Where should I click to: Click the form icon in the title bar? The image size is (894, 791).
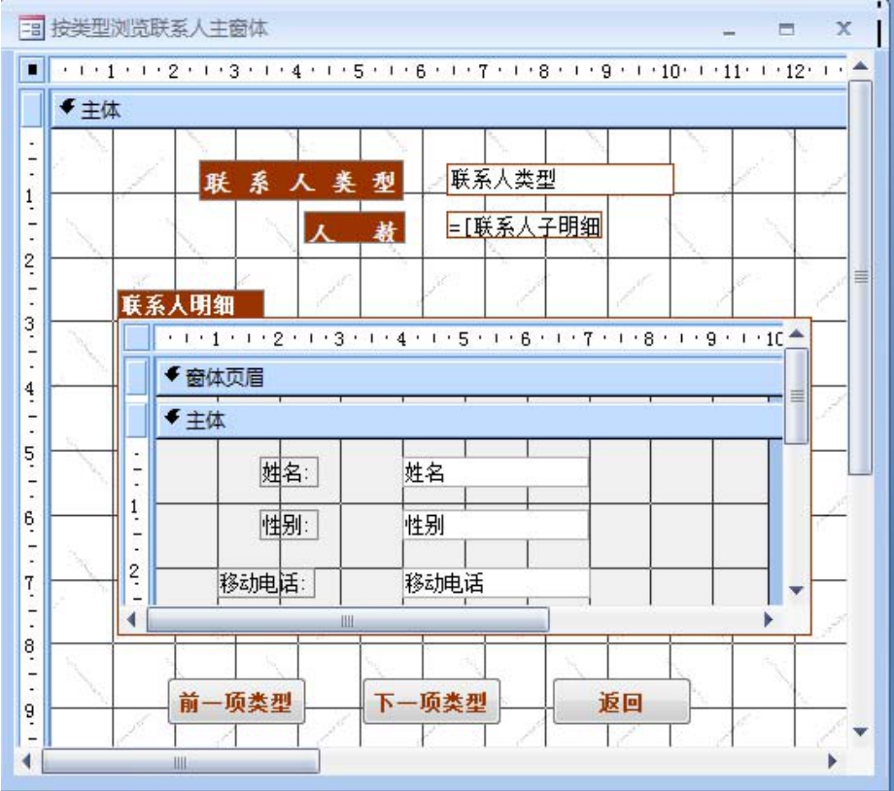[33, 29]
